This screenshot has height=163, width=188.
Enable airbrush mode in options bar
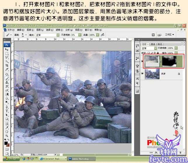click(x=102, y=35)
